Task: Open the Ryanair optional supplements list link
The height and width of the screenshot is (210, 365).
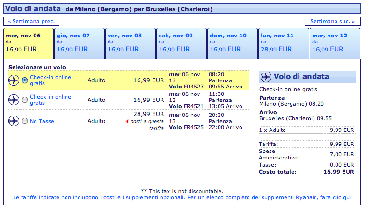Action: click(x=182, y=198)
